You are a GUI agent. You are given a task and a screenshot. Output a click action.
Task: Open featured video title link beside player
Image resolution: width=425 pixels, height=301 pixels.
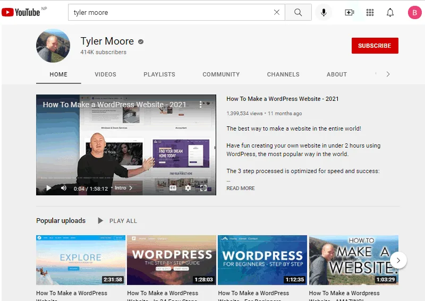(x=283, y=99)
